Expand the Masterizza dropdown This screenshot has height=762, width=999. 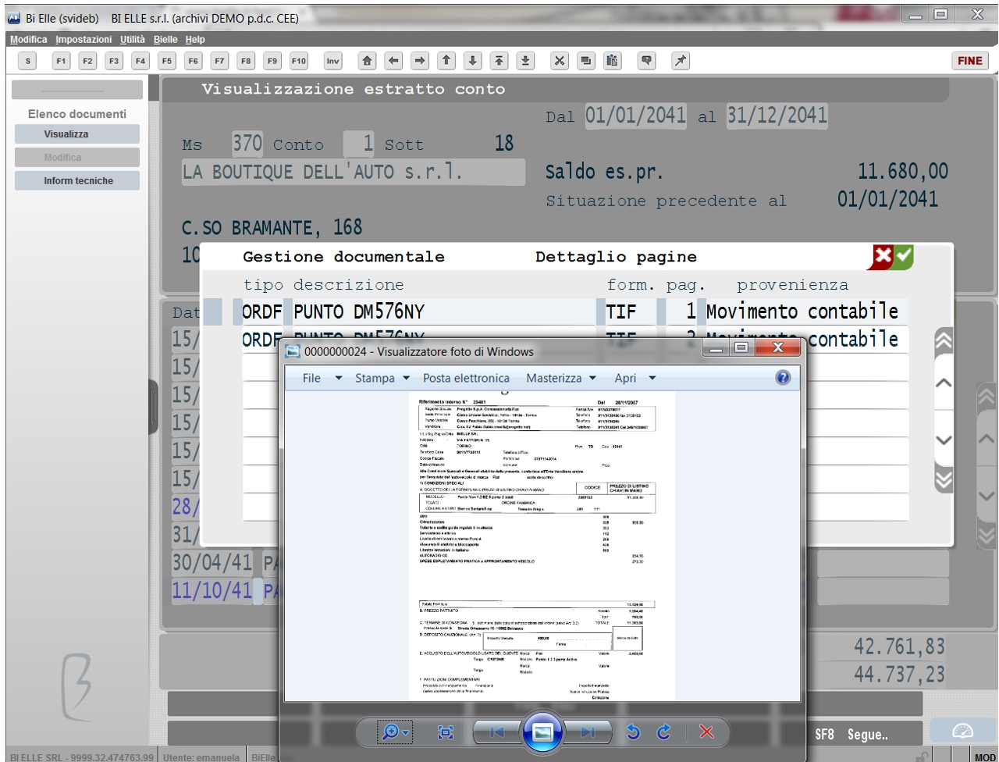[561, 378]
